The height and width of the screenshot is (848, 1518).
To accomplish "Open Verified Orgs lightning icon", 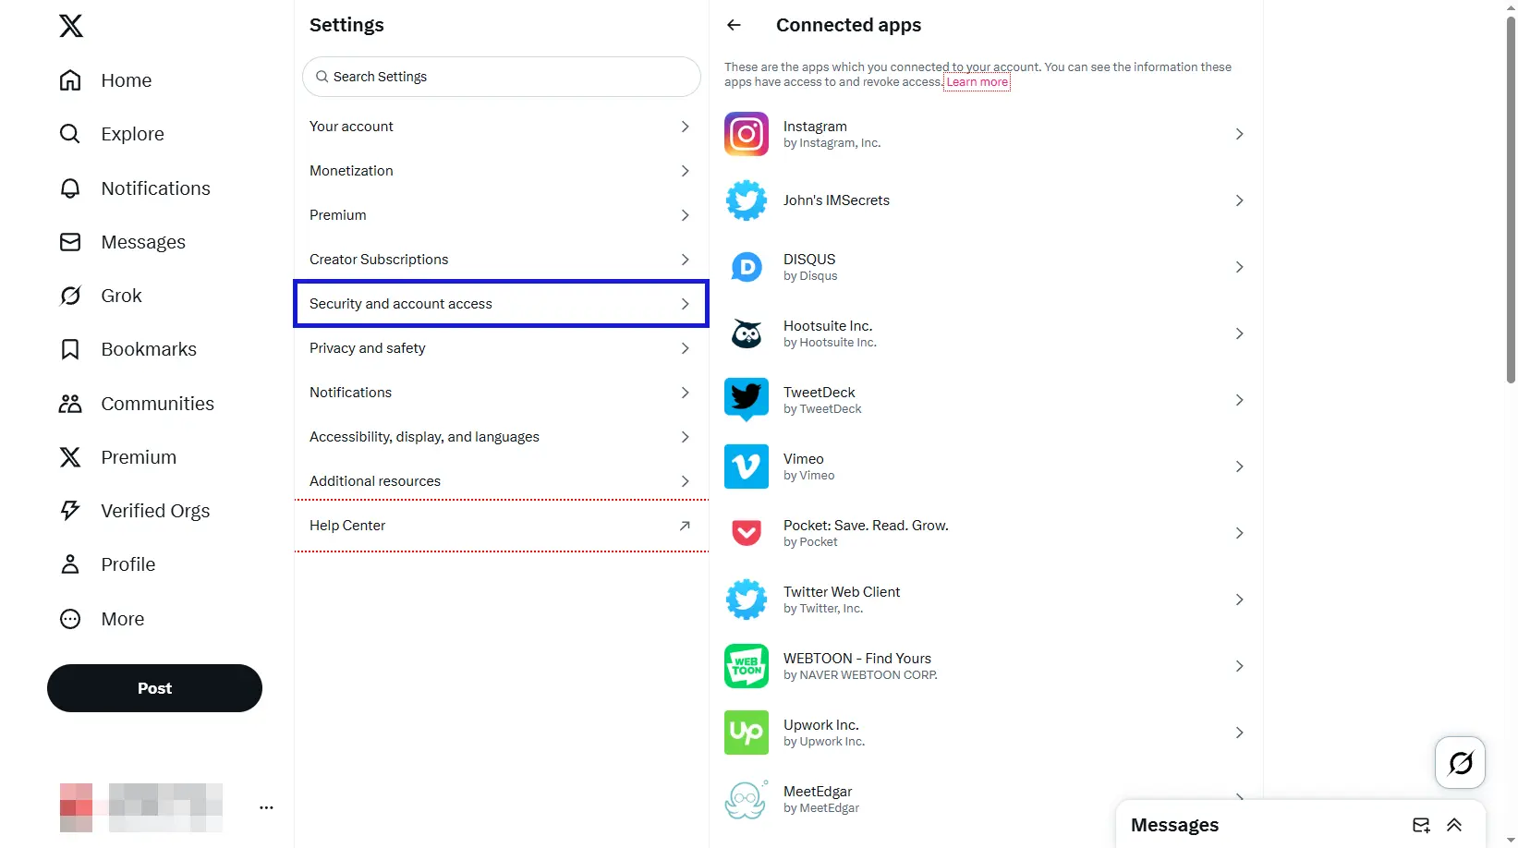I will (x=69, y=510).
